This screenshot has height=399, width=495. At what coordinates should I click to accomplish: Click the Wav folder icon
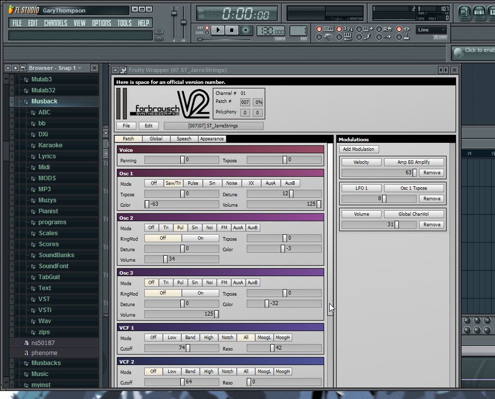(33, 321)
